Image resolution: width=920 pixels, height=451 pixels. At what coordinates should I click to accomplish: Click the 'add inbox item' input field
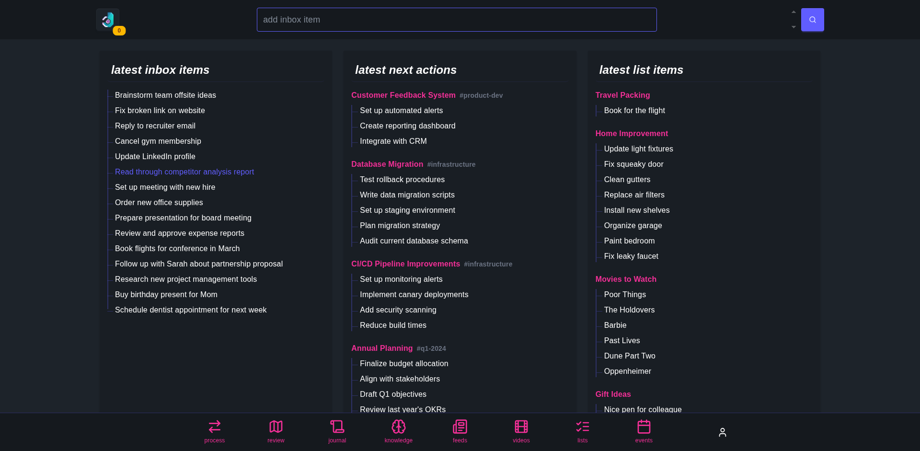click(456, 20)
